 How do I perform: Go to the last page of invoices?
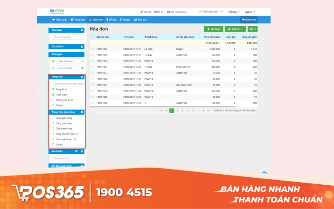point(208,111)
